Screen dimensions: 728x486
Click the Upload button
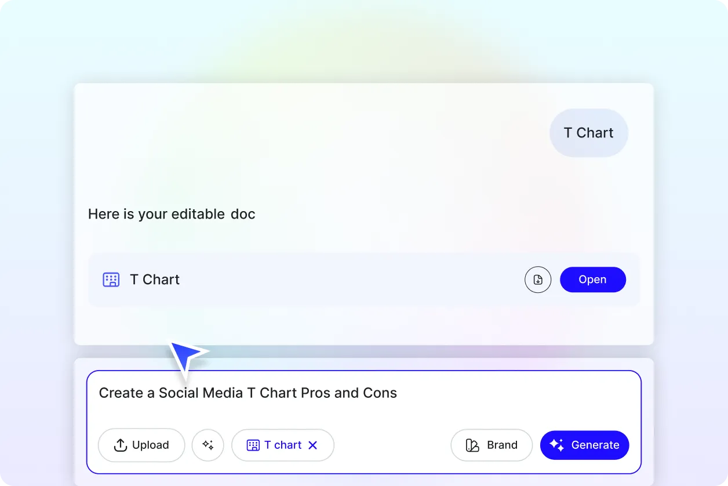click(x=141, y=445)
